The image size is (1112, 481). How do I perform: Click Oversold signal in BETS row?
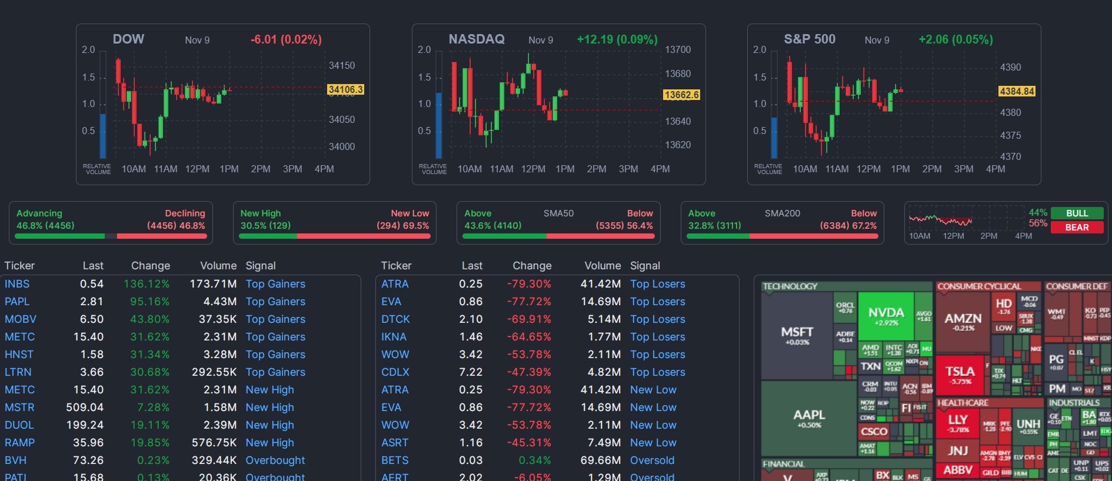[652, 460]
